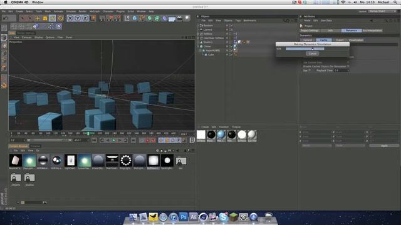Open the Character menu
Screen dimensions: 401x225
click(108, 11)
